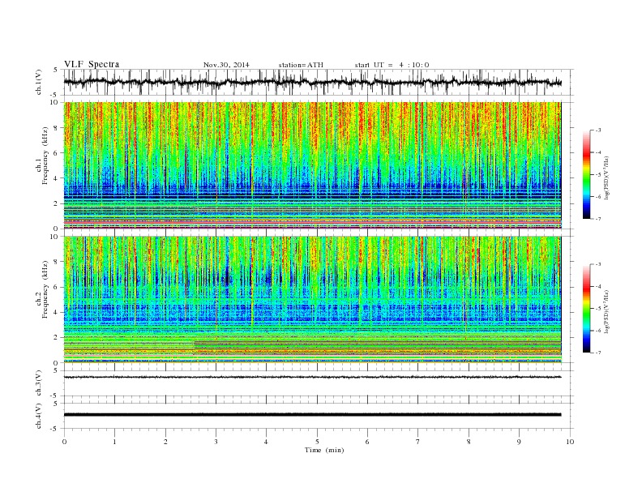This screenshot has width=642, height=496.
Task: Click the "Time (min)" axis label
Action: [324, 450]
